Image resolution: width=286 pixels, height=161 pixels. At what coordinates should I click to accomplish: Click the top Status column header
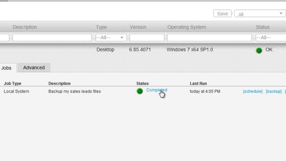262,27
